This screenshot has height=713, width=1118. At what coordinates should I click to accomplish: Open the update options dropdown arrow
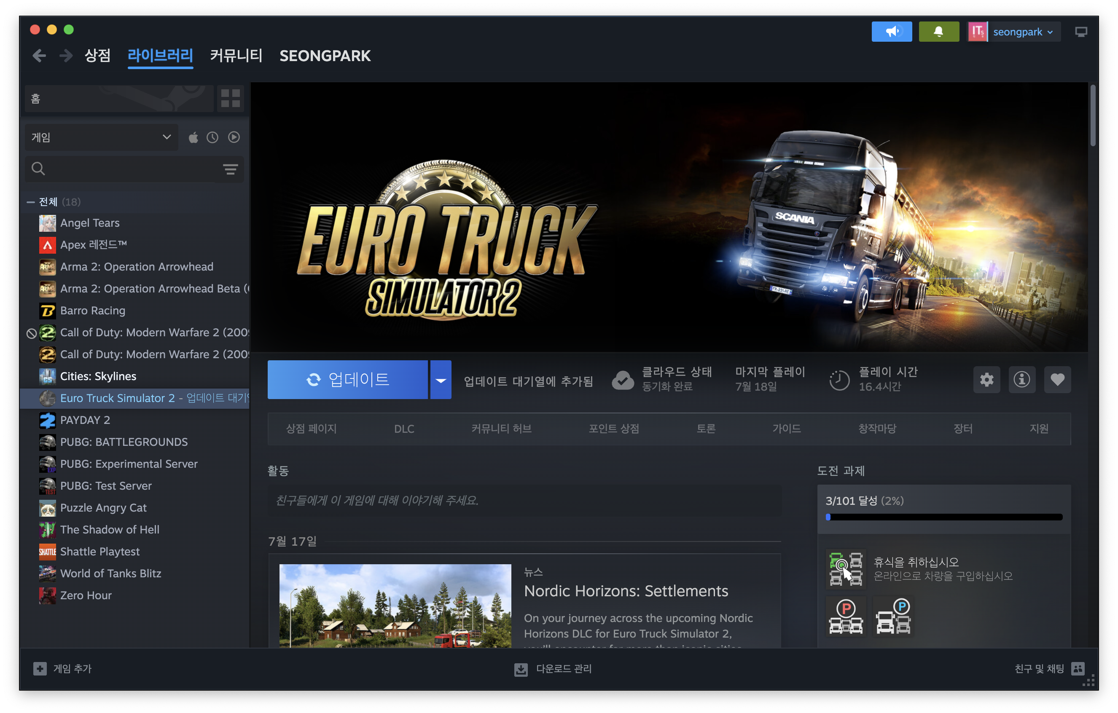[x=441, y=380]
